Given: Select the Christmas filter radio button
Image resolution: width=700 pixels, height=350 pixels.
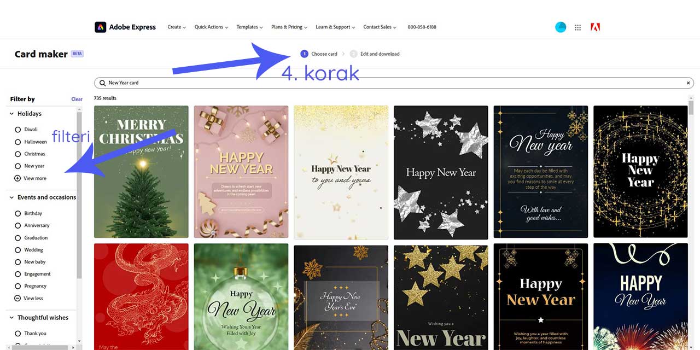Looking at the screenshot, I should click(x=17, y=154).
